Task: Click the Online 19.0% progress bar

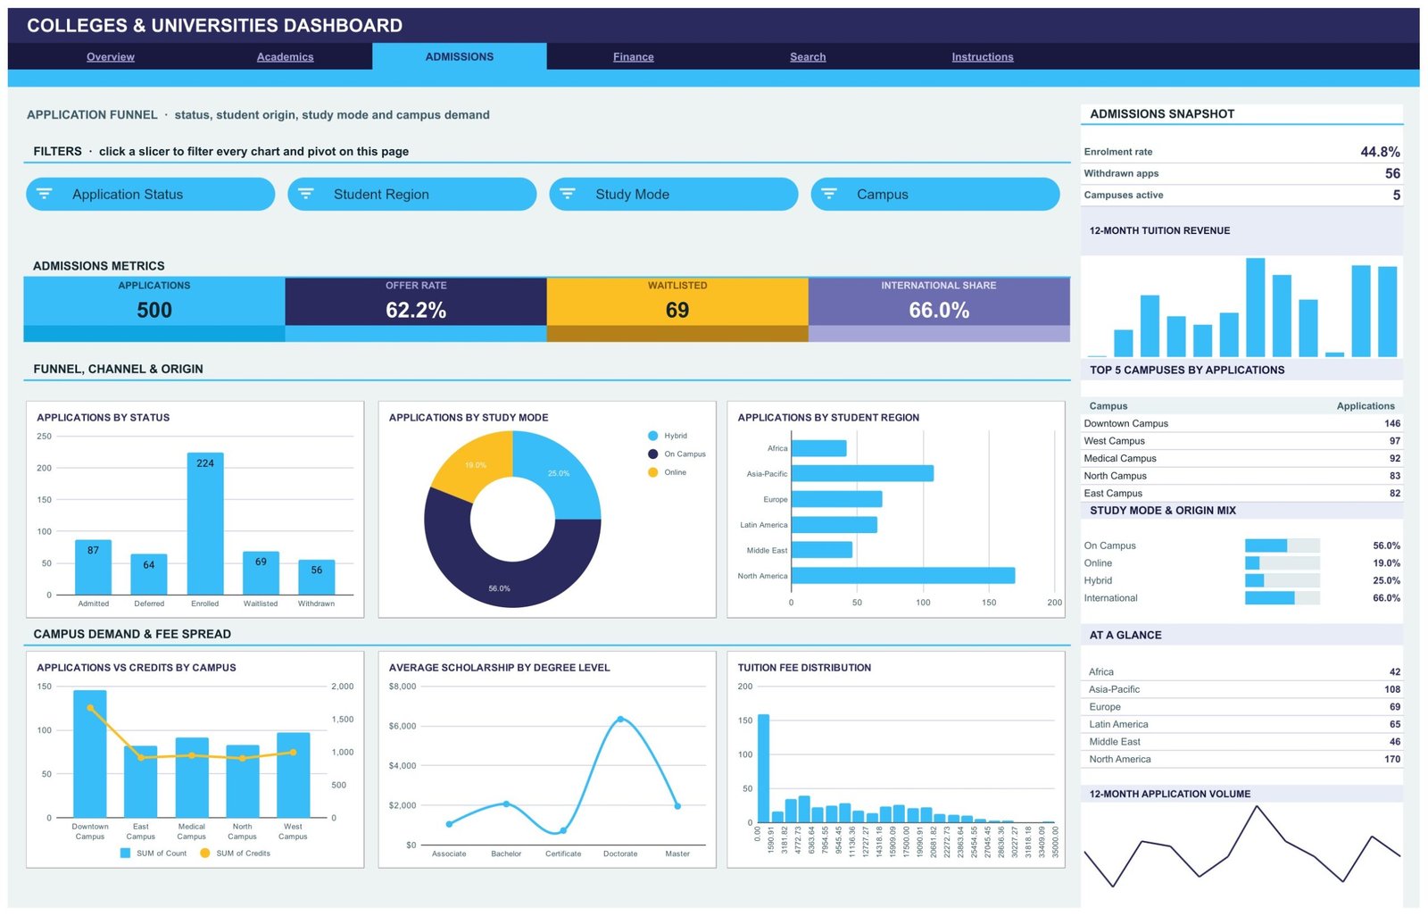Action: (x=1283, y=563)
